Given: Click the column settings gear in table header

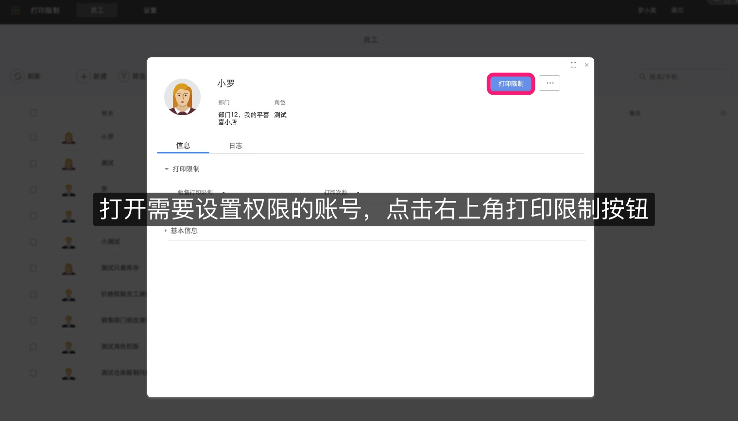Looking at the screenshot, I should pyautogui.click(x=723, y=113).
